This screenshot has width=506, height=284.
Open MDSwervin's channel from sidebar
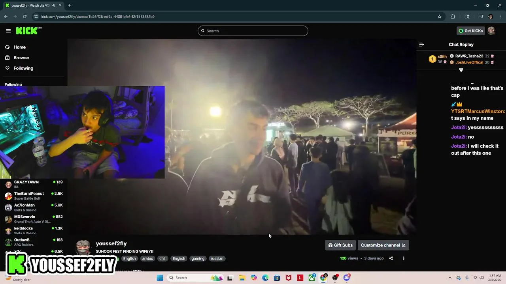pos(34,219)
